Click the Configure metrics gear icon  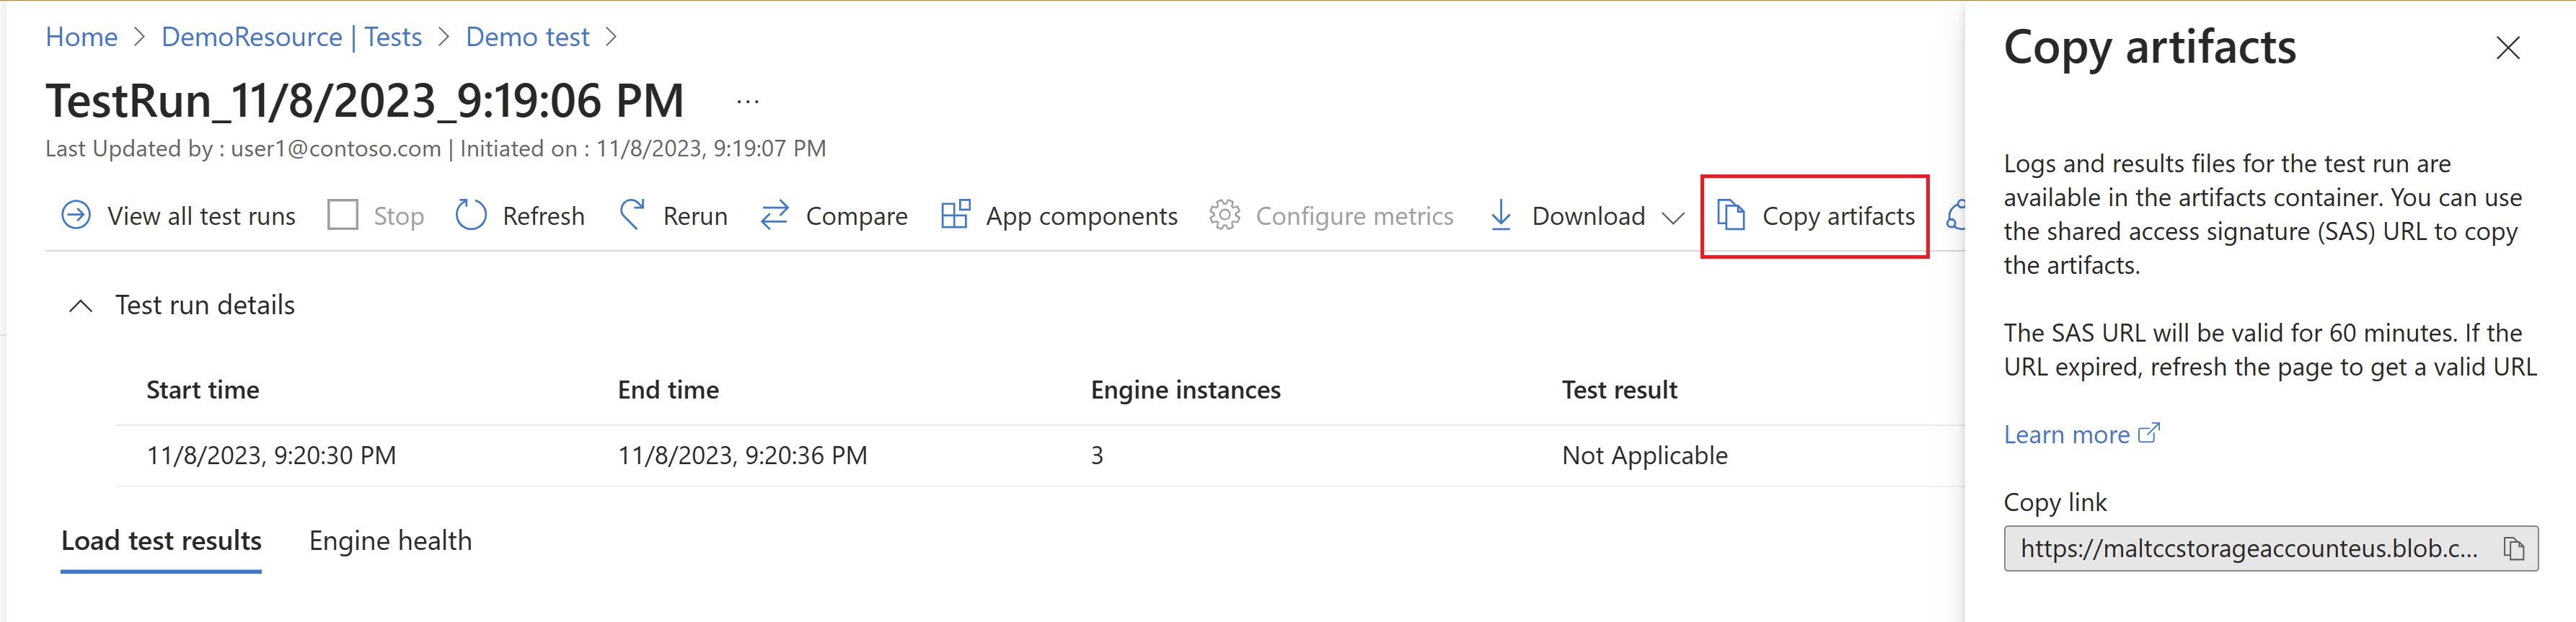(x=1224, y=215)
